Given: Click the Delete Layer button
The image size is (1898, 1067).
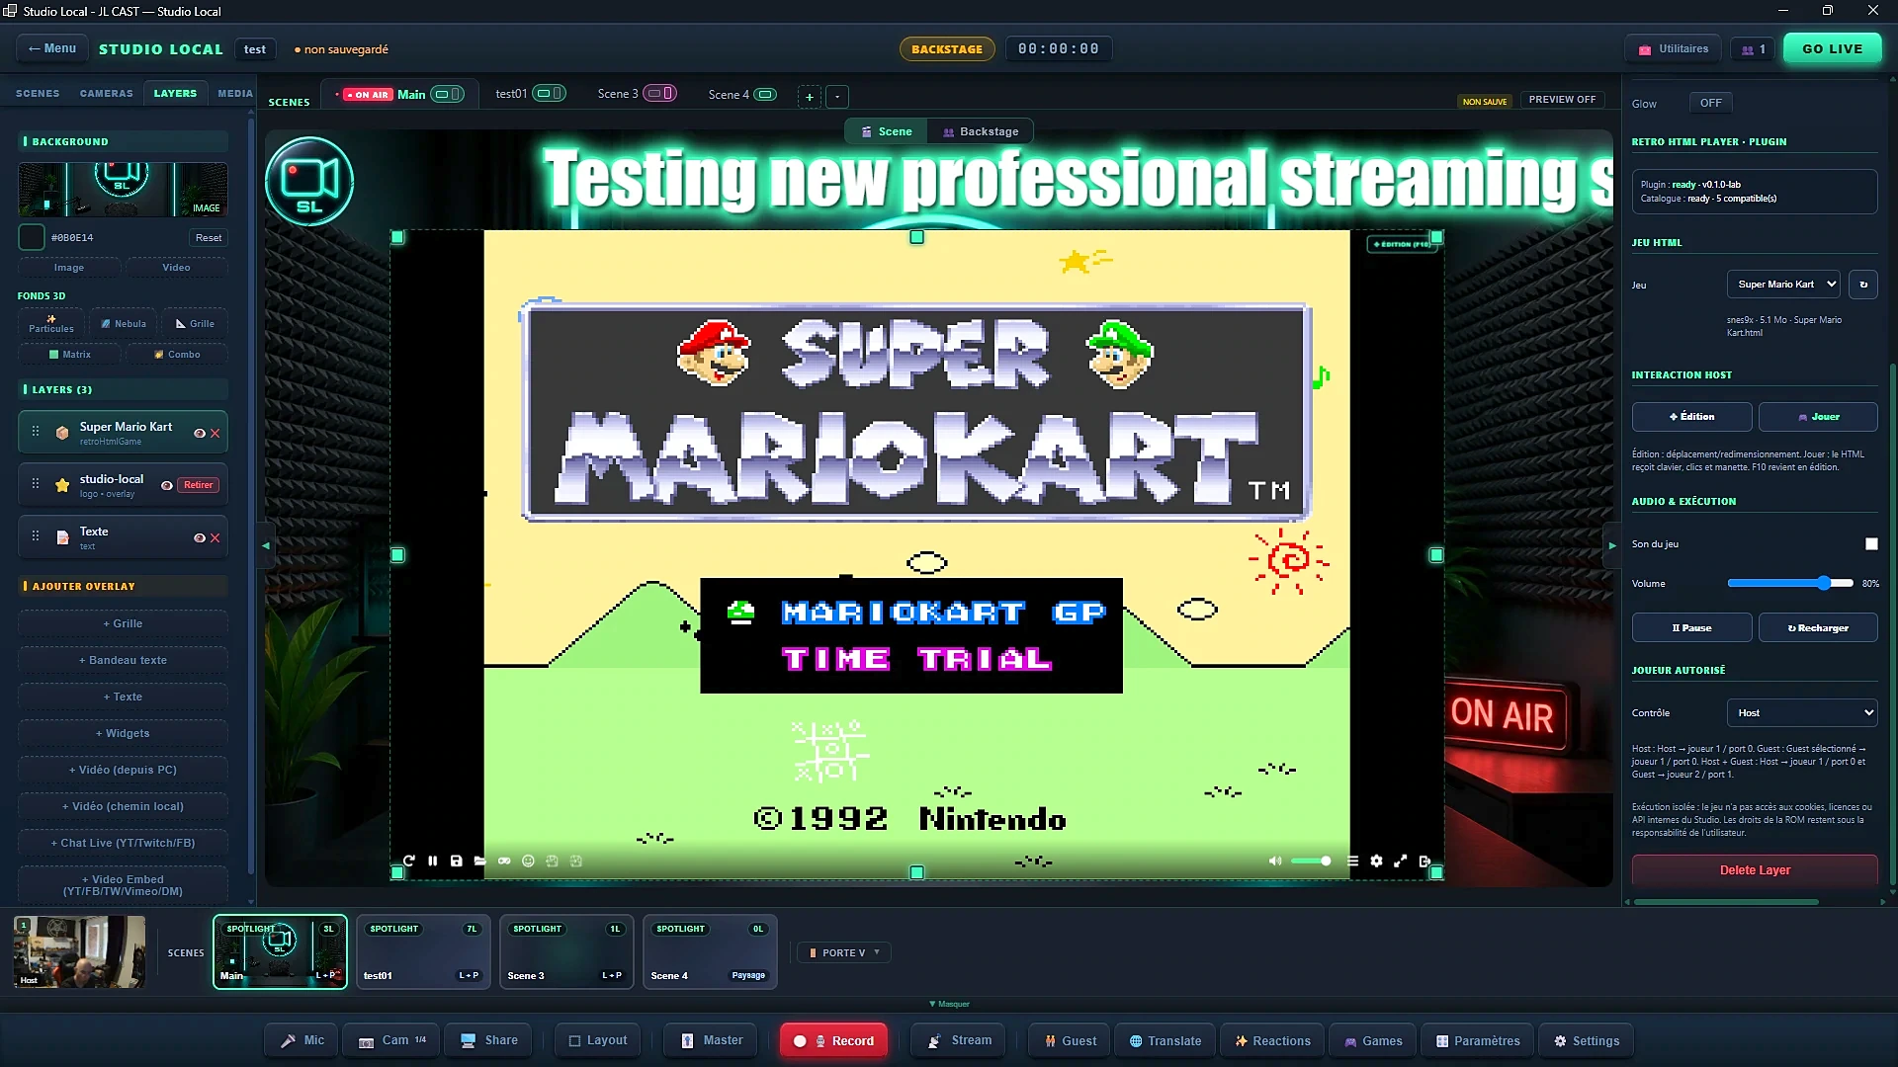Looking at the screenshot, I should pyautogui.click(x=1755, y=870).
